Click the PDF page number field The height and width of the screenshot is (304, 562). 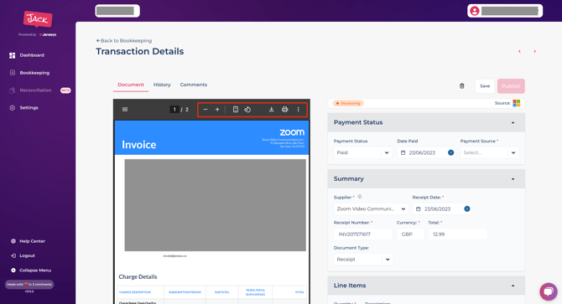174,110
